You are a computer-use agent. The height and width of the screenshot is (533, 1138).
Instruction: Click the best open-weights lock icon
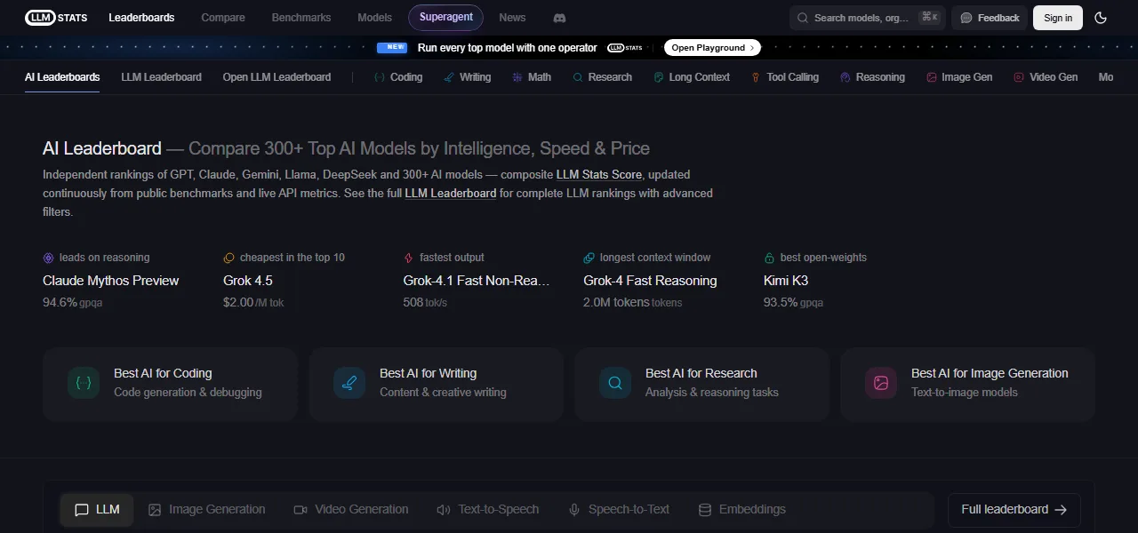[769, 258]
